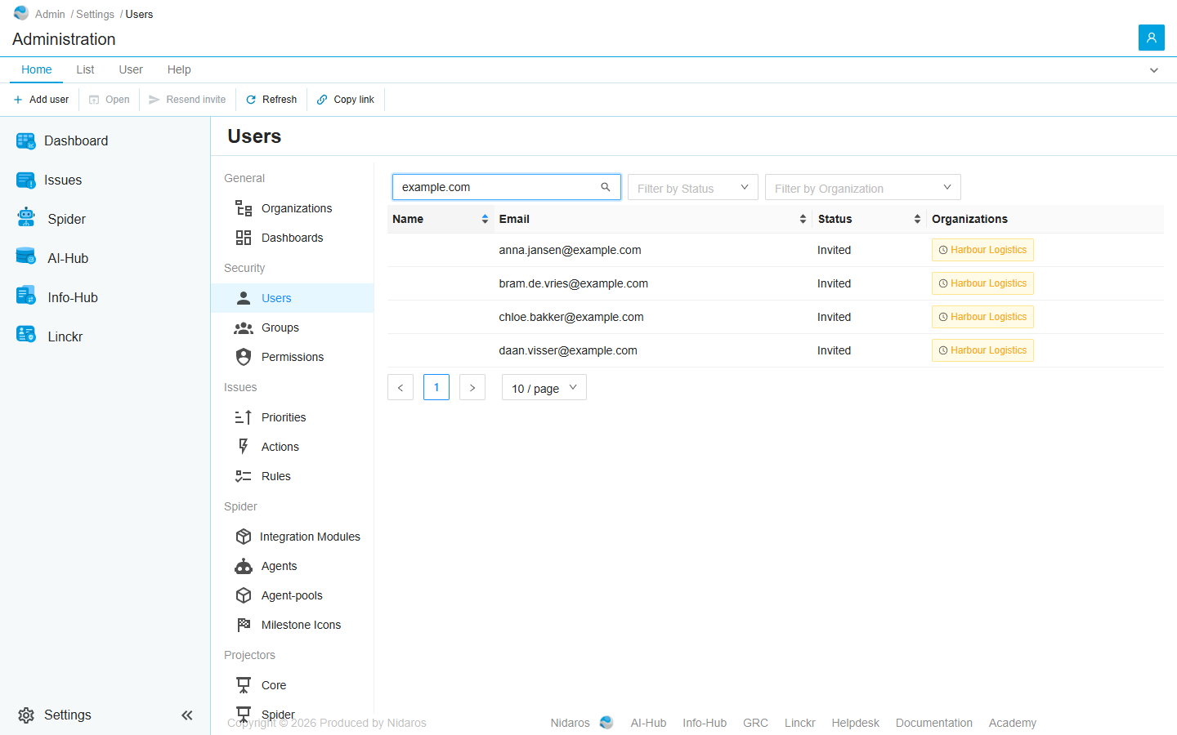The image size is (1177, 735).
Task: Click Copy link toolbar button
Action: tap(346, 100)
